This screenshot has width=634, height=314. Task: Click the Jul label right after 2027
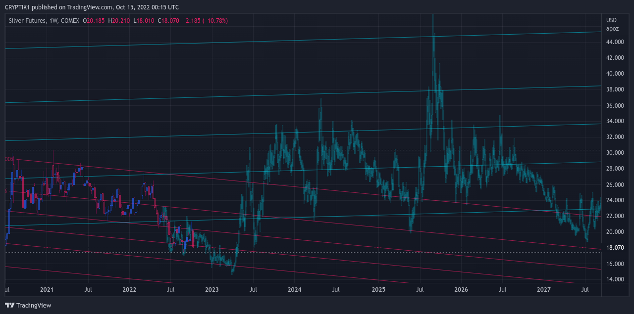point(584,289)
